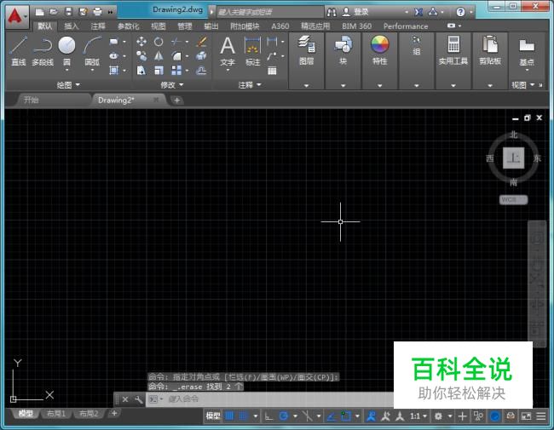This screenshot has height=430, width=554.
Task: Switch to the 布局1 layout tab
Action: (x=55, y=414)
